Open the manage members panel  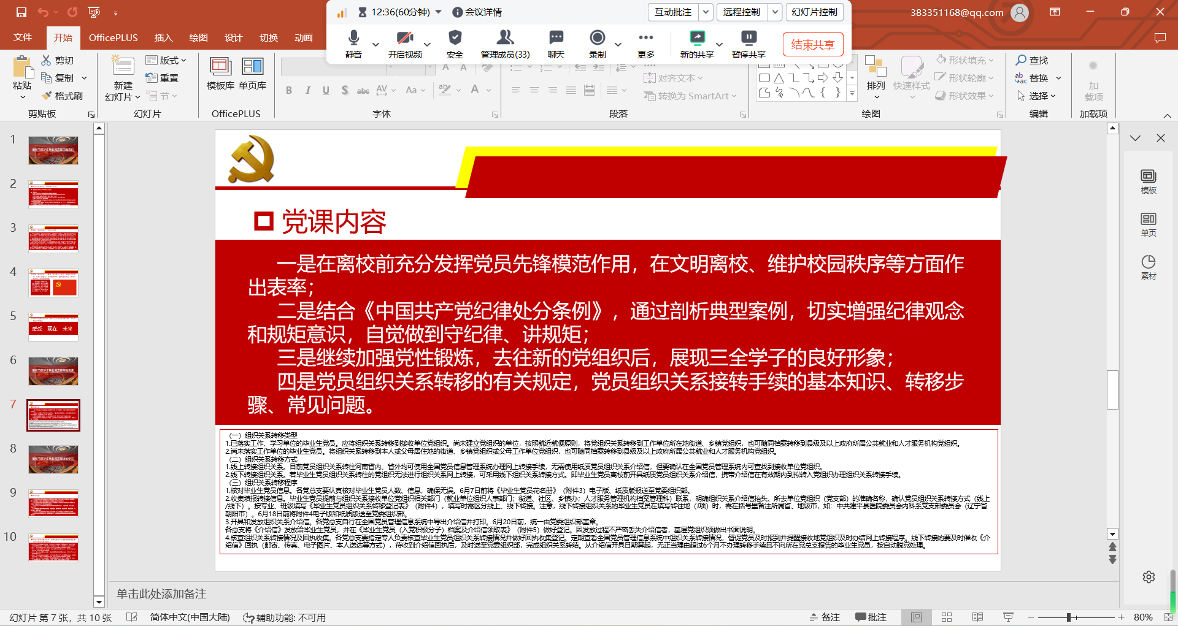click(x=505, y=44)
